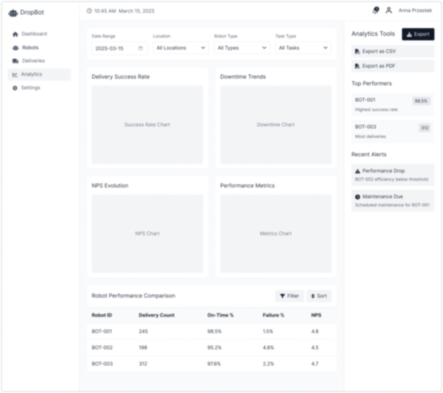Open the Robots sidebar item
This screenshot has height=393, width=443.
[30, 48]
